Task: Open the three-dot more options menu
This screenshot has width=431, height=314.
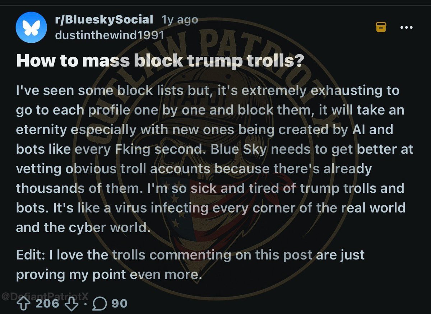Action: tap(407, 27)
